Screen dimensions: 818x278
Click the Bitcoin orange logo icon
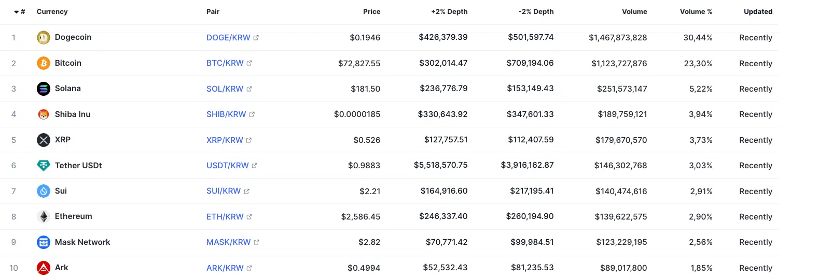click(x=44, y=63)
